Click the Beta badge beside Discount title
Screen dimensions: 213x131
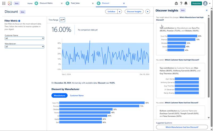22,12
